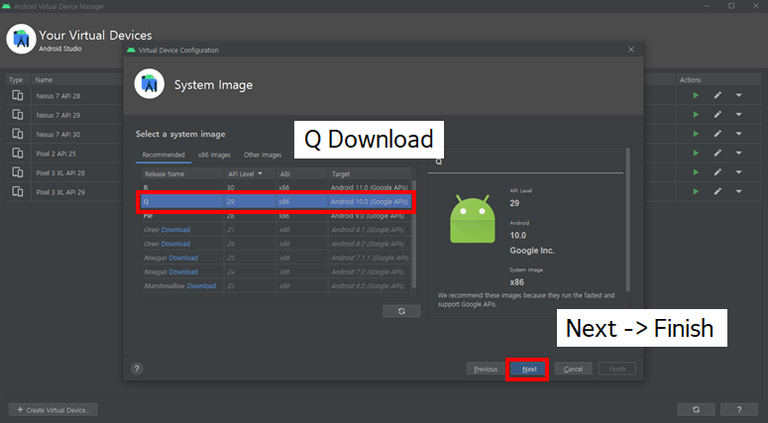The height and width of the screenshot is (423, 768).
Task: Launch the Nexus 7 API 29 emulator
Action: pos(696,115)
